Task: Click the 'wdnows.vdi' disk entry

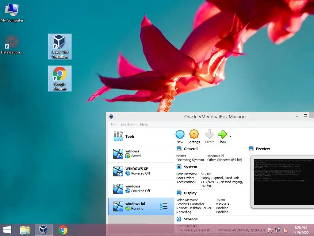Action: click(x=241, y=230)
